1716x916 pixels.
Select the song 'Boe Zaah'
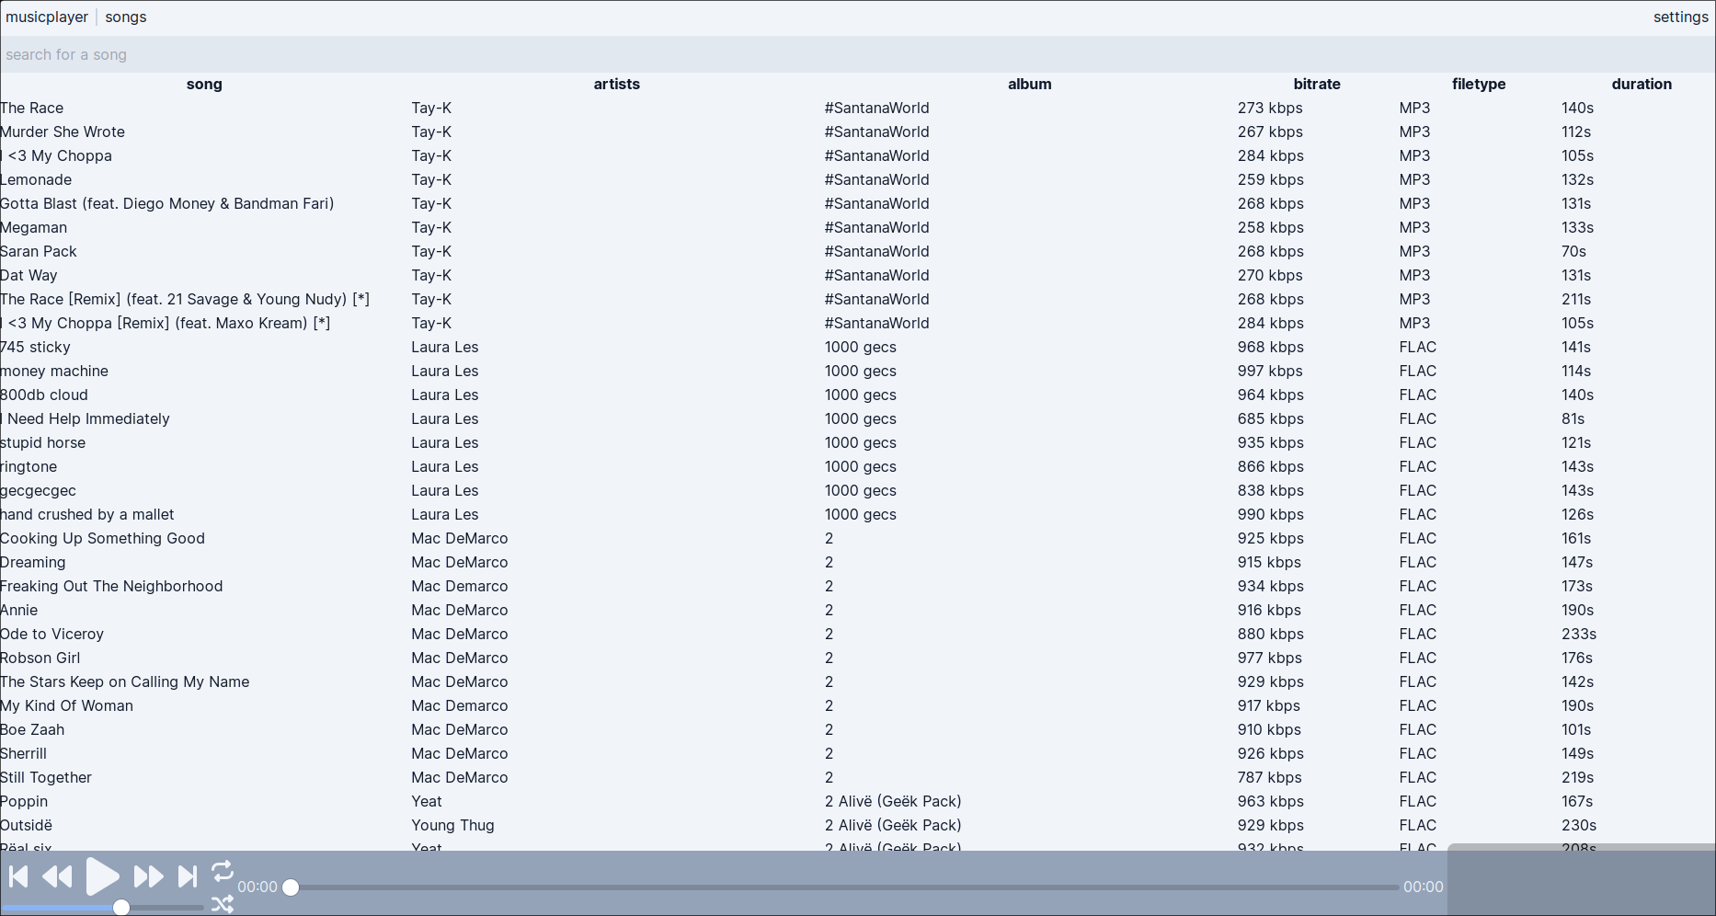[x=32, y=729]
